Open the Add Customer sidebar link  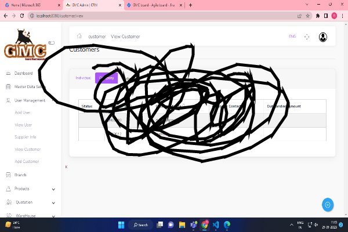point(26,161)
